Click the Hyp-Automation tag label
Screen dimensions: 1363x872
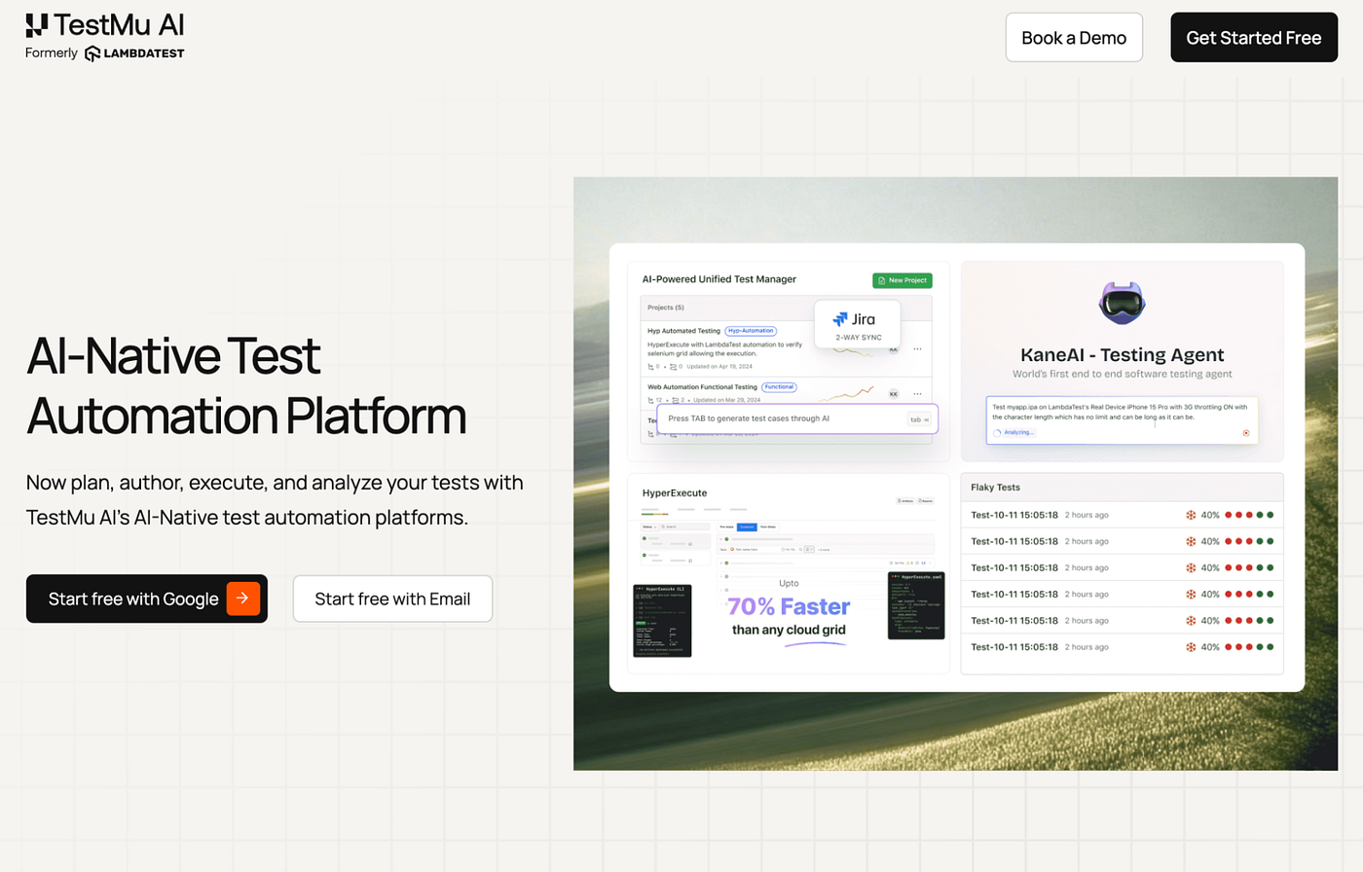[x=751, y=331]
